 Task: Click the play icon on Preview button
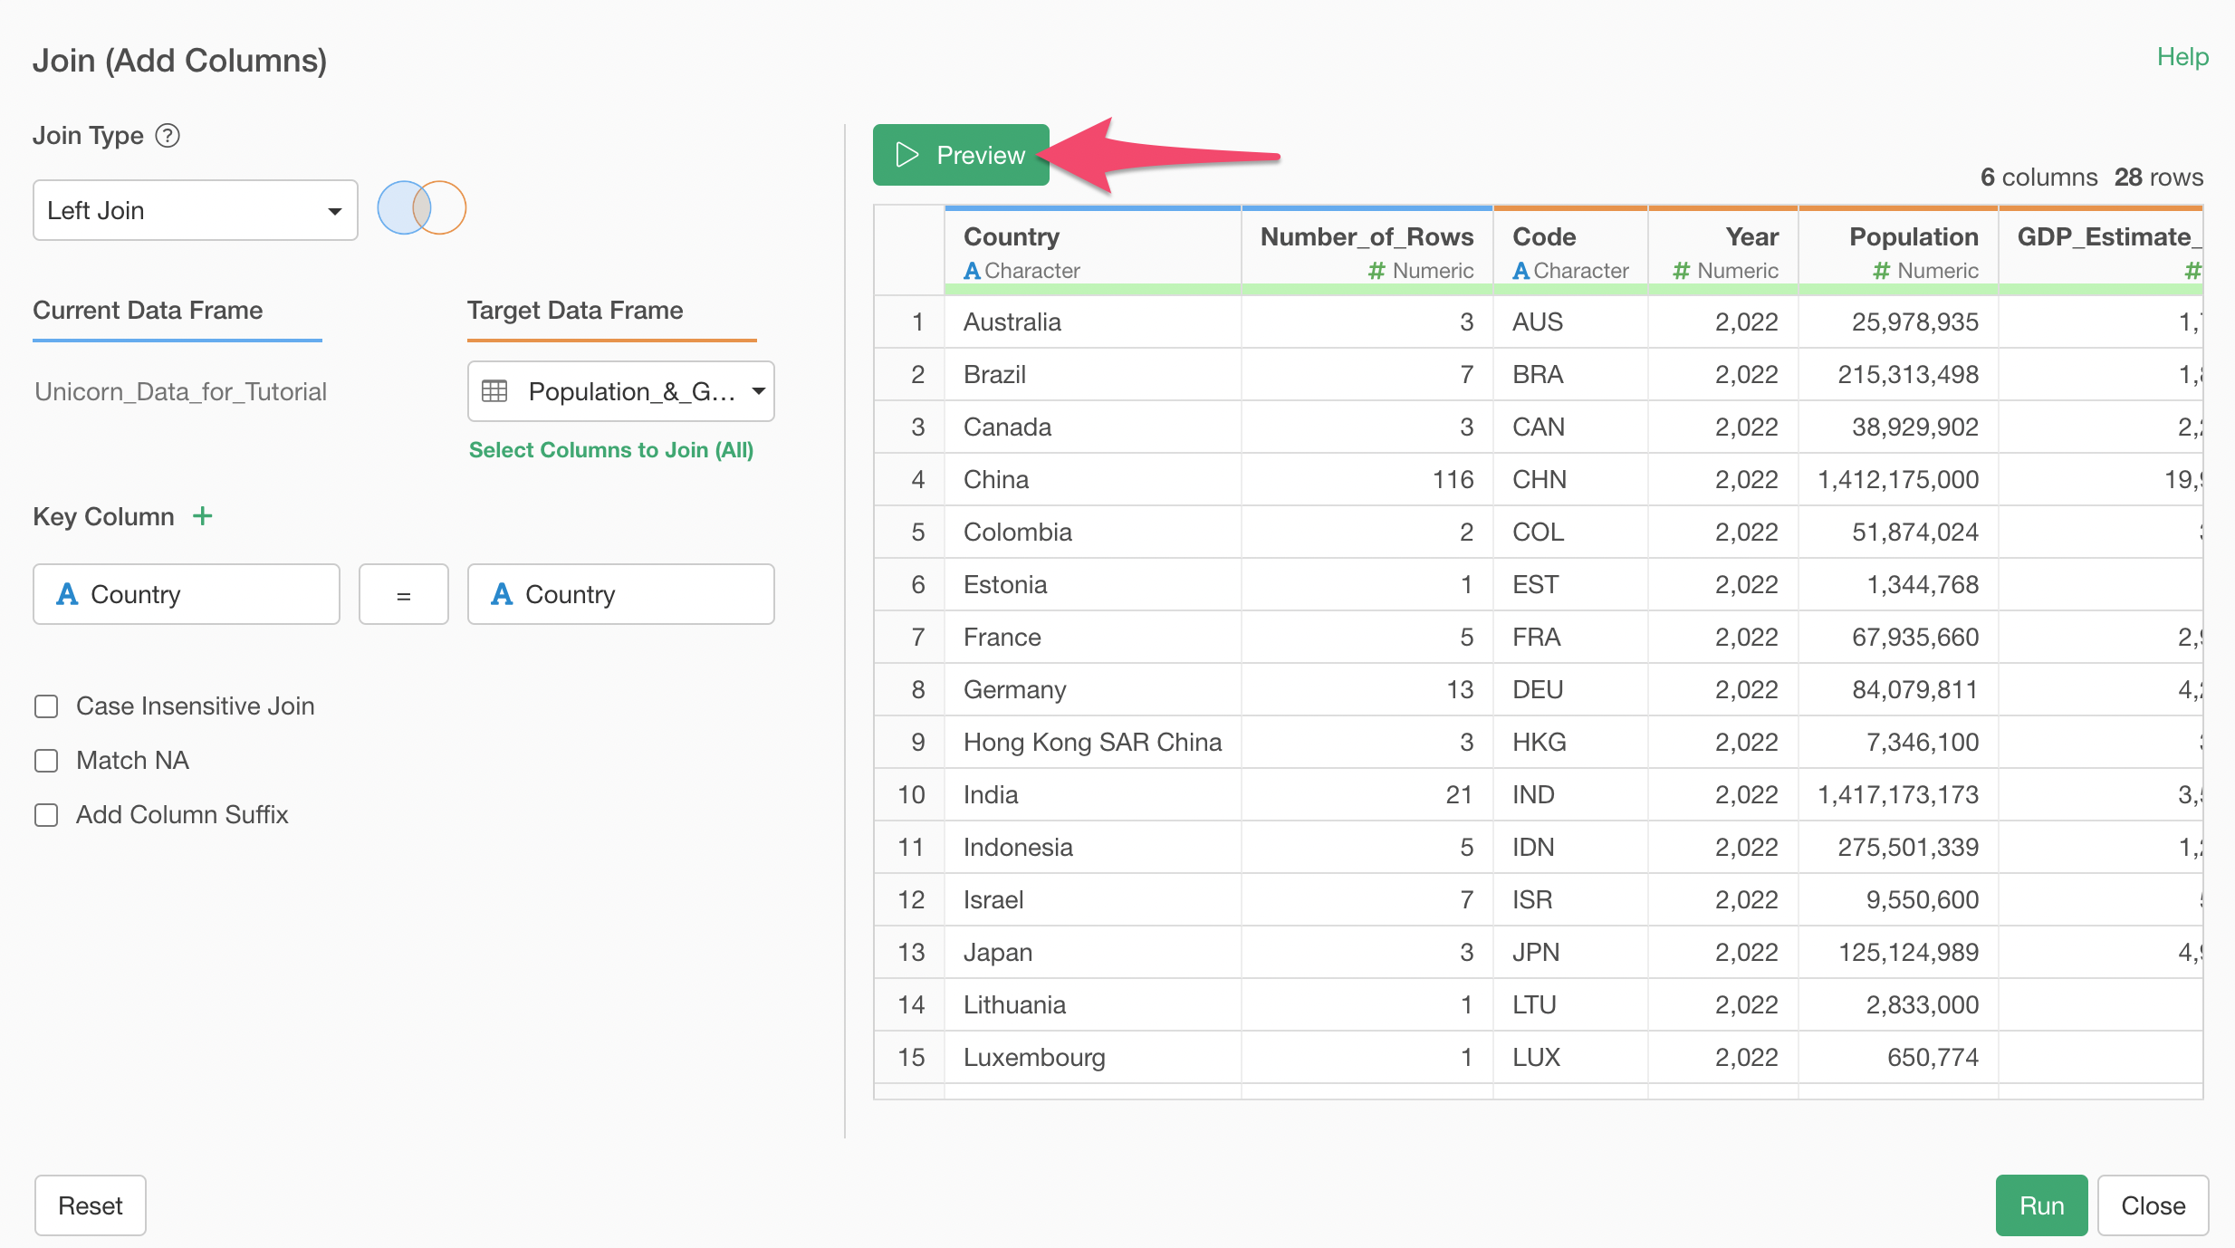tap(906, 155)
